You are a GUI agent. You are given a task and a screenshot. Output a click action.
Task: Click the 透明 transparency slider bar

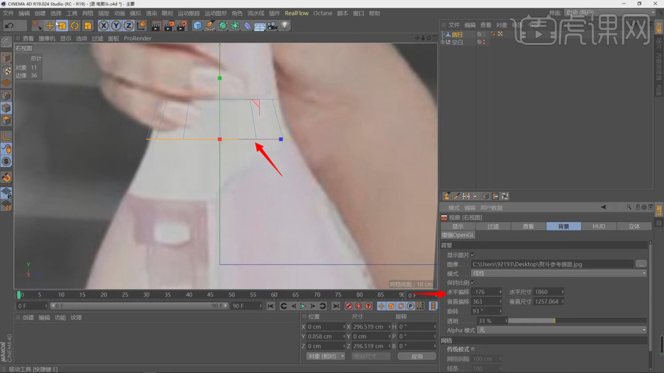pos(577,321)
